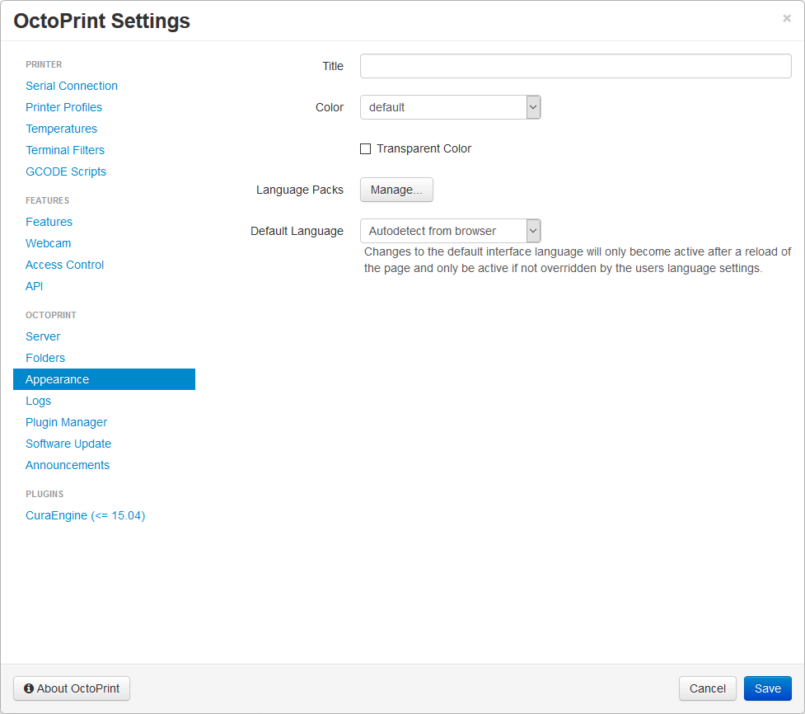Click the Language Packs label
Viewport: 805px width, 714px height.
tap(300, 190)
